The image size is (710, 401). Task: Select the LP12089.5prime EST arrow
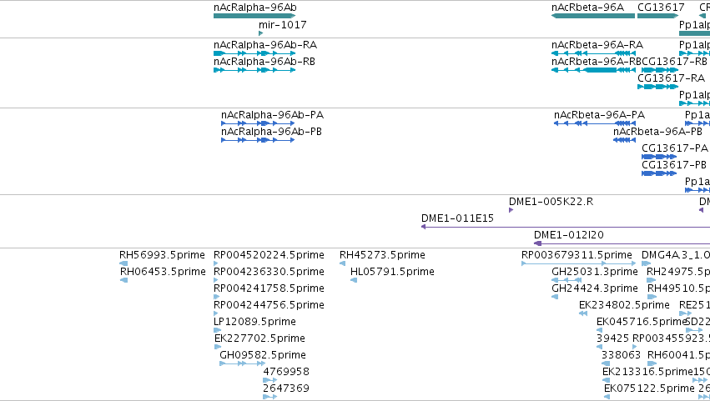[x=218, y=330]
